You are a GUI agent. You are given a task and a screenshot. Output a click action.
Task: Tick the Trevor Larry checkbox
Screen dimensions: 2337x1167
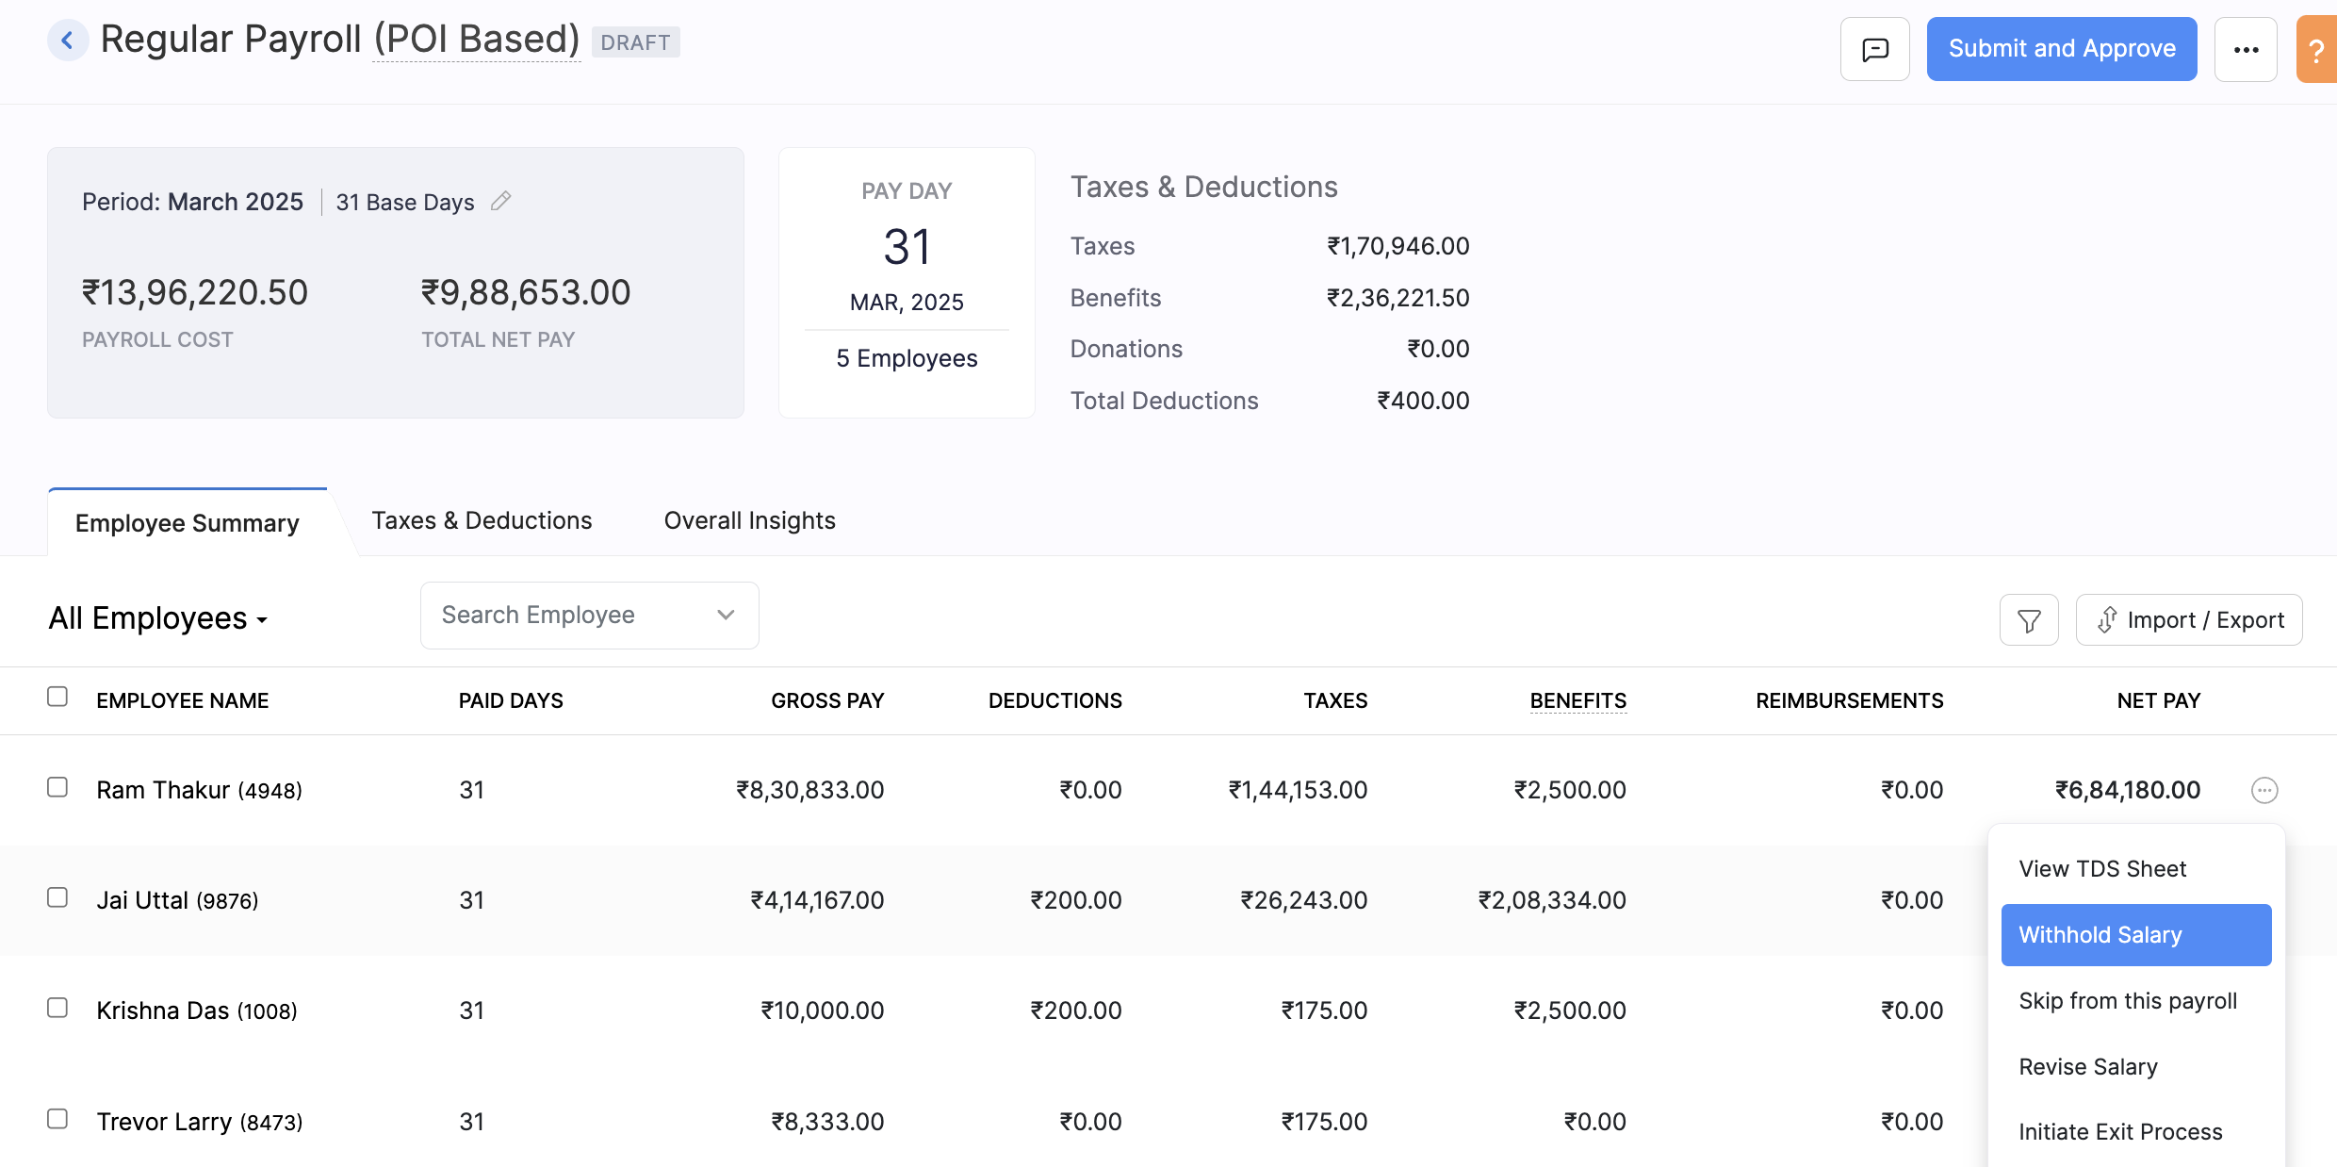[x=57, y=1119]
